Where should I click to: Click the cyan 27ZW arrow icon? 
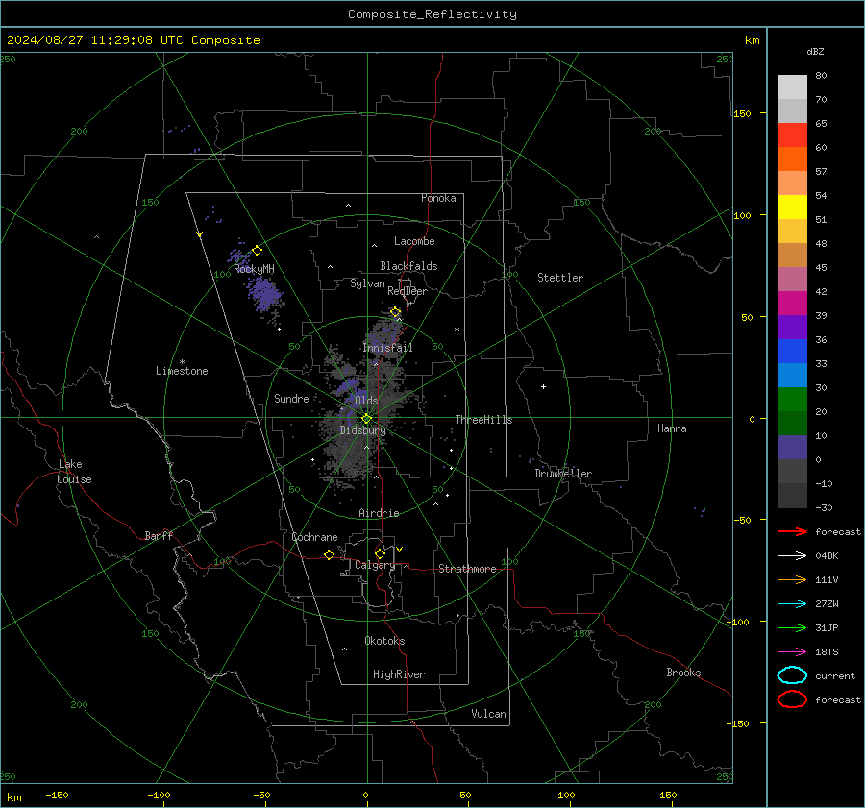point(792,604)
